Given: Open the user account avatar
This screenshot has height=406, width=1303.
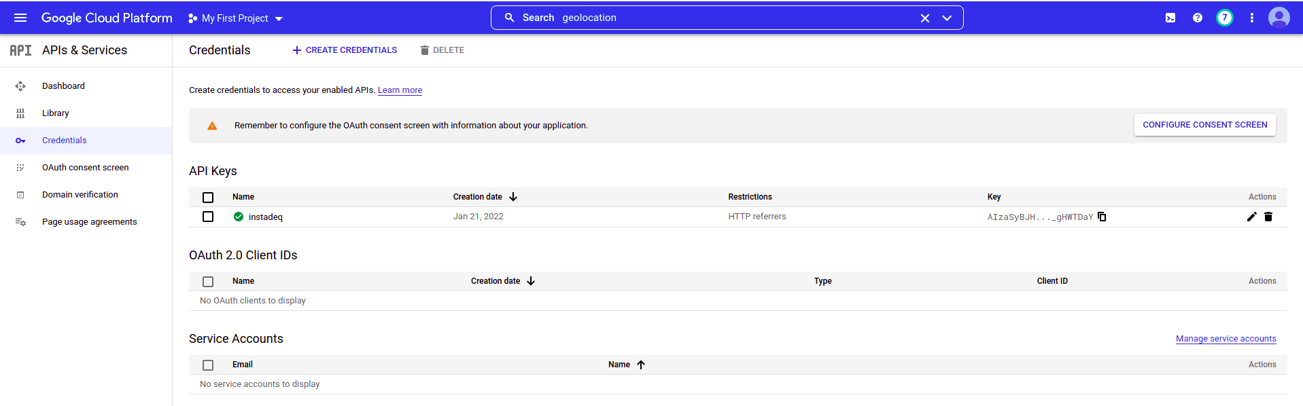Looking at the screenshot, I should click(x=1279, y=18).
